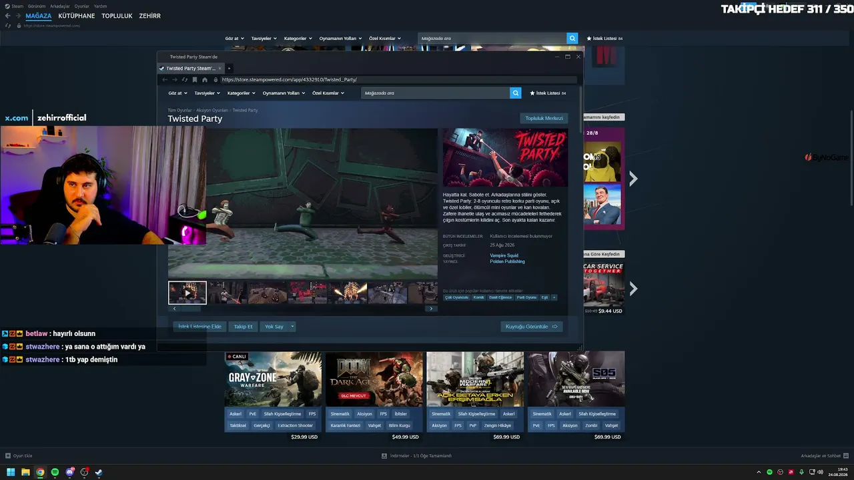Expand Oynamanın Yolları dropdown in popup

284,93
